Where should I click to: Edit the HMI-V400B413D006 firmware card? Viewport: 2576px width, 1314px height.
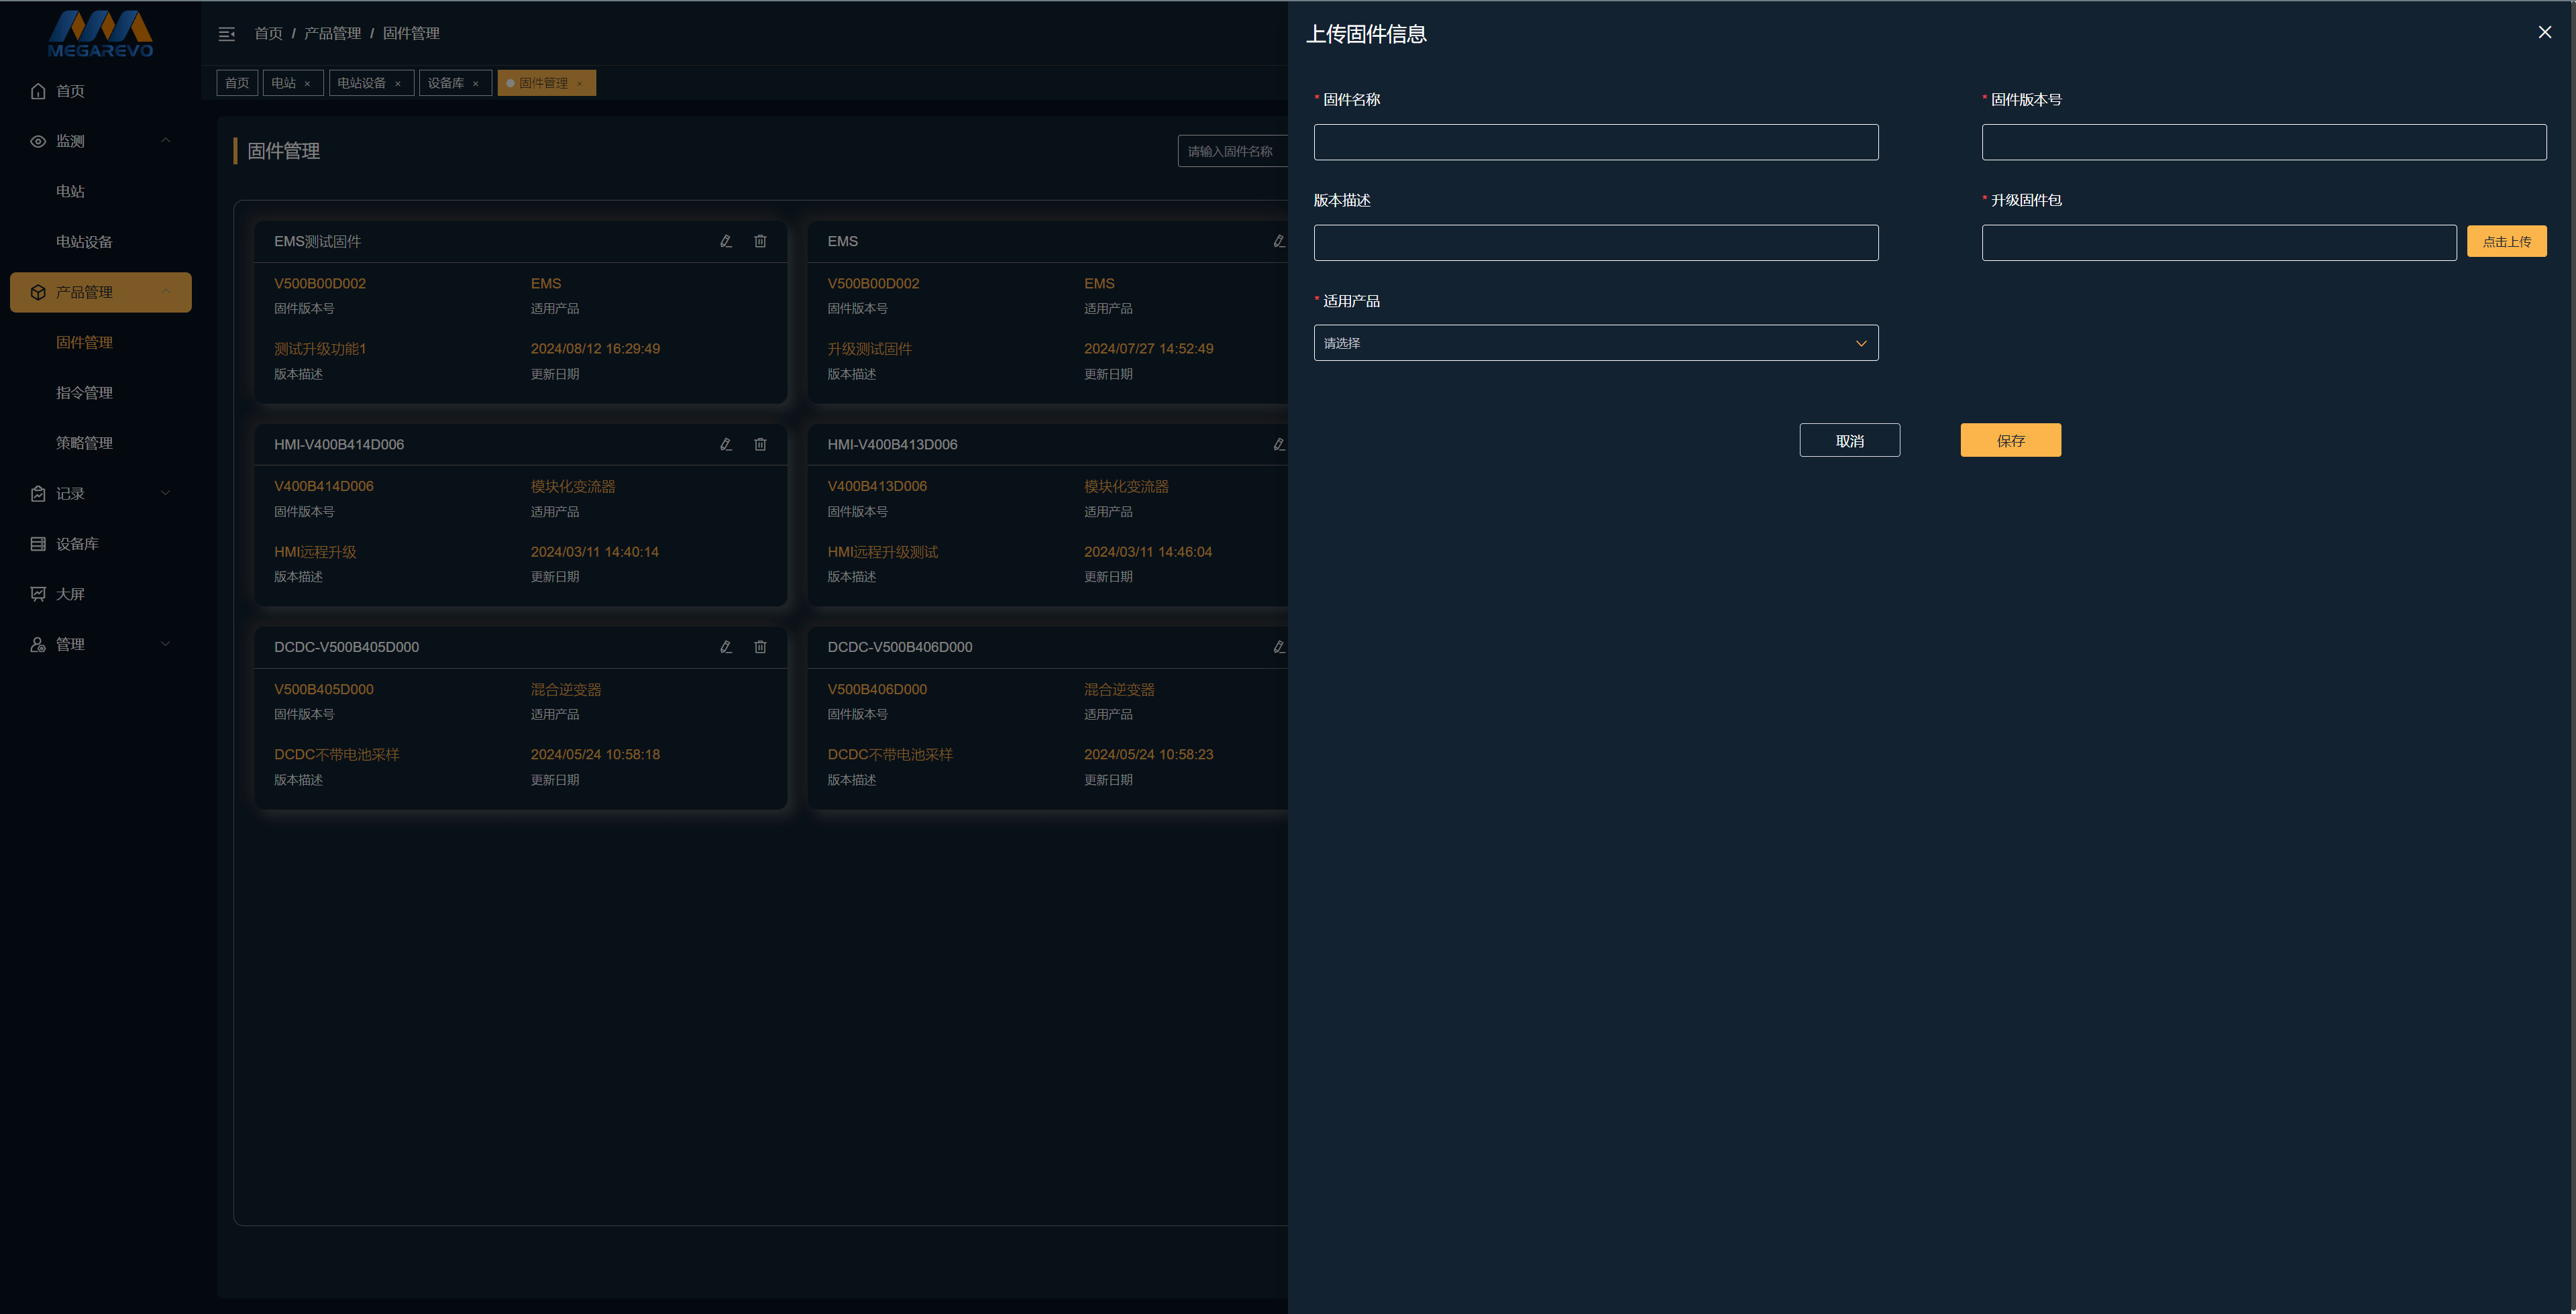pos(1279,444)
